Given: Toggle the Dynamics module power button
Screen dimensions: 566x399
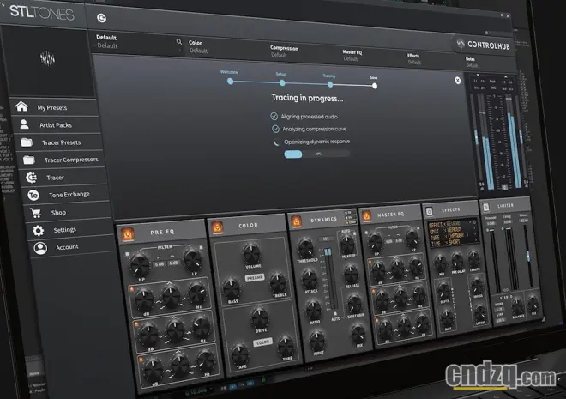Looking at the screenshot, I should [x=297, y=221].
